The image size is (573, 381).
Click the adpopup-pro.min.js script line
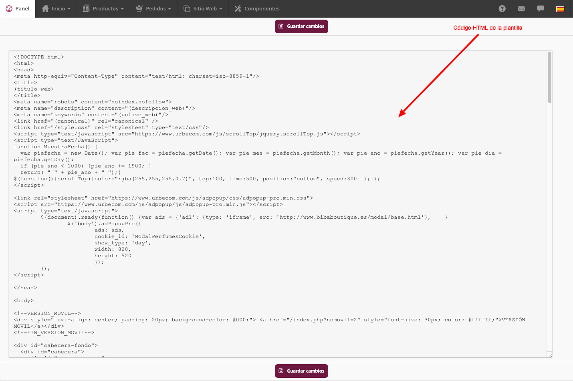[x=148, y=204]
